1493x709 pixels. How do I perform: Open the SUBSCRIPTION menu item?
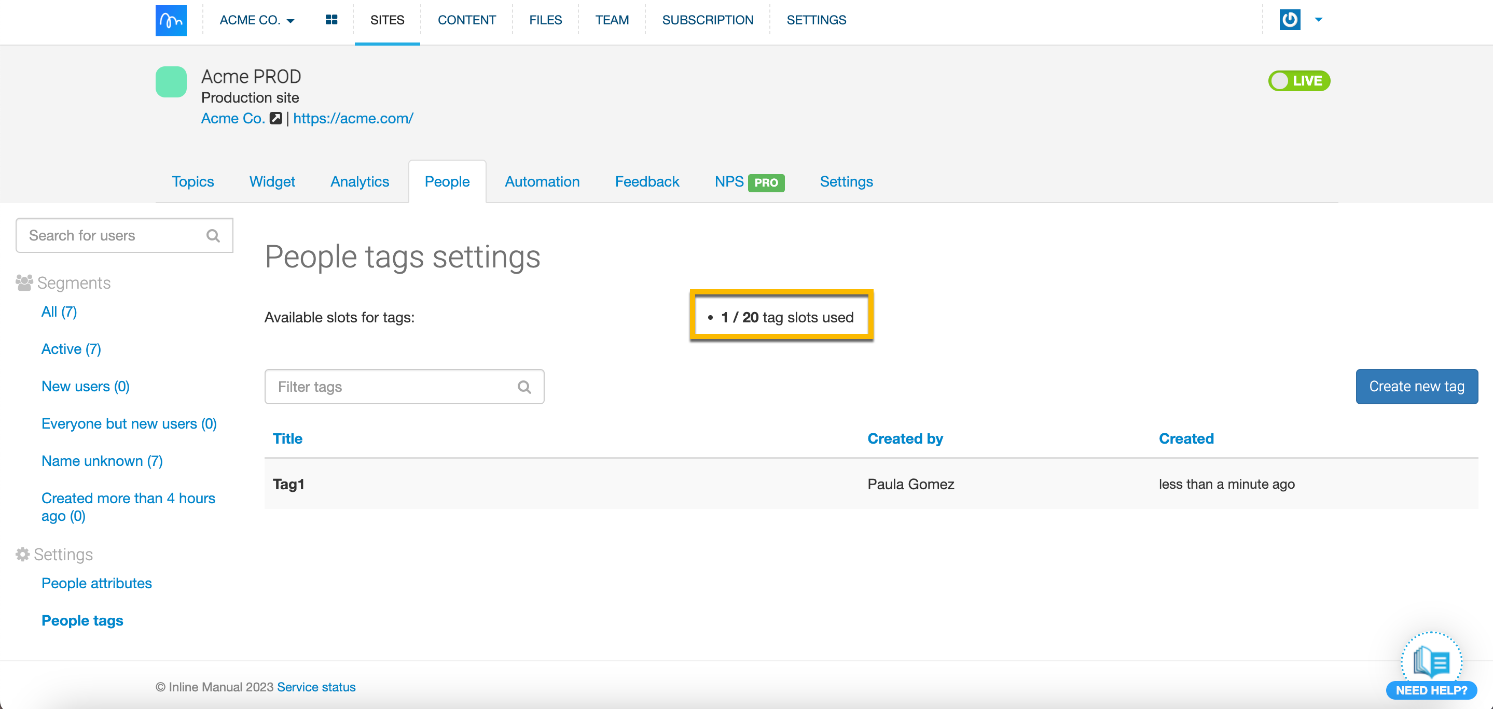tap(707, 20)
